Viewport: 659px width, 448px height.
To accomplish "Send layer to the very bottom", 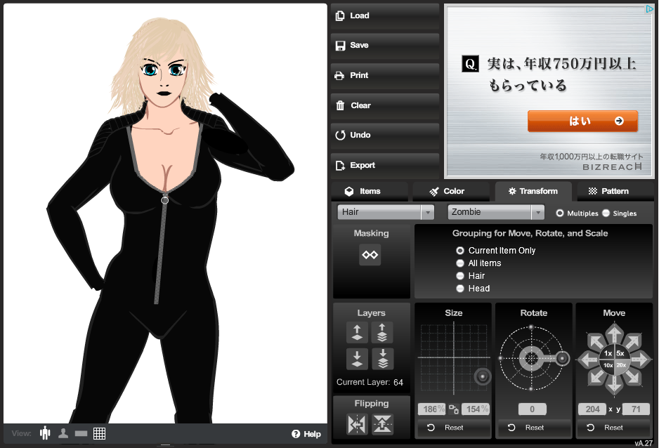I will (382, 359).
